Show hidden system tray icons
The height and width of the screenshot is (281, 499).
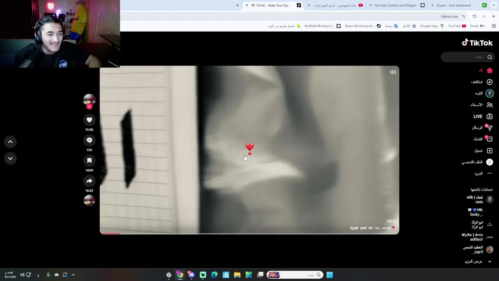73,275
